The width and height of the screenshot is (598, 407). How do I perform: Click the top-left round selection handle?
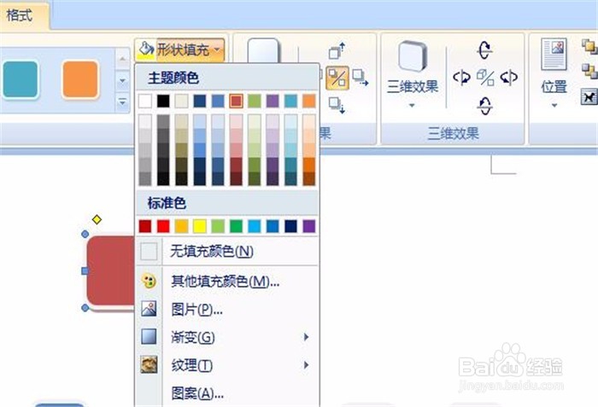(85, 234)
